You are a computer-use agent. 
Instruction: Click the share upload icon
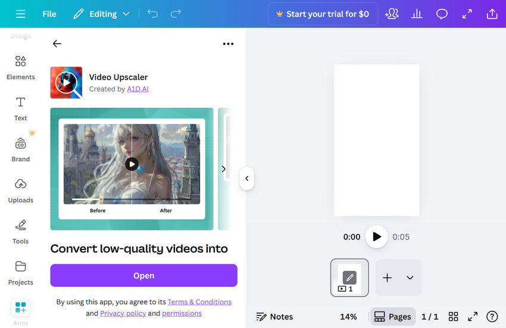pyautogui.click(x=492, y=14)
